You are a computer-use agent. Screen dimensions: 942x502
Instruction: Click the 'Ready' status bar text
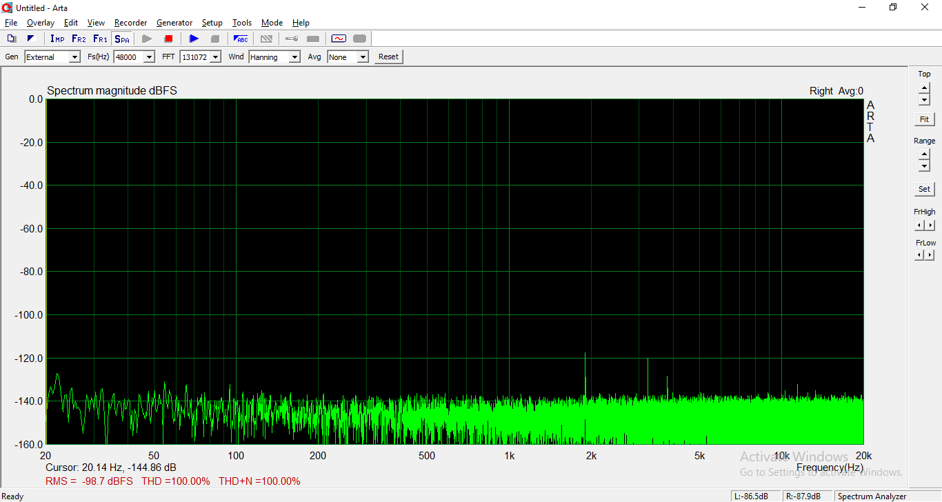pyautogui.click(x=13, y=496)
